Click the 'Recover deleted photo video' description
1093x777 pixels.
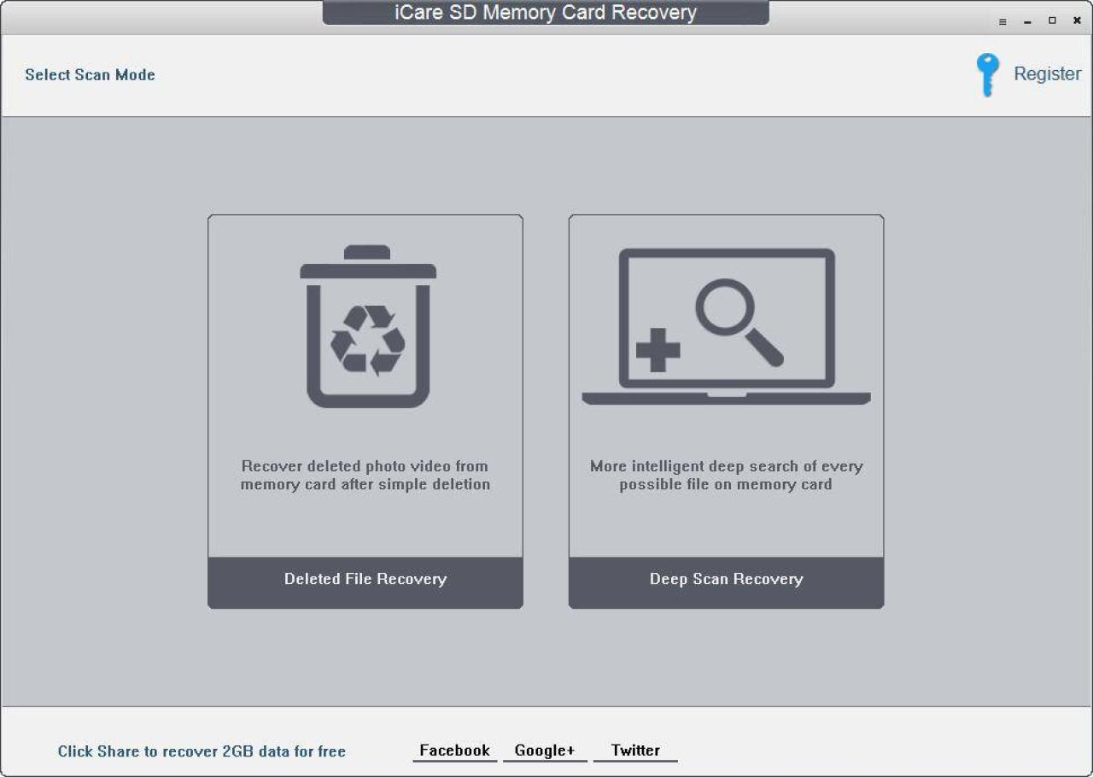tap(365, 476)
